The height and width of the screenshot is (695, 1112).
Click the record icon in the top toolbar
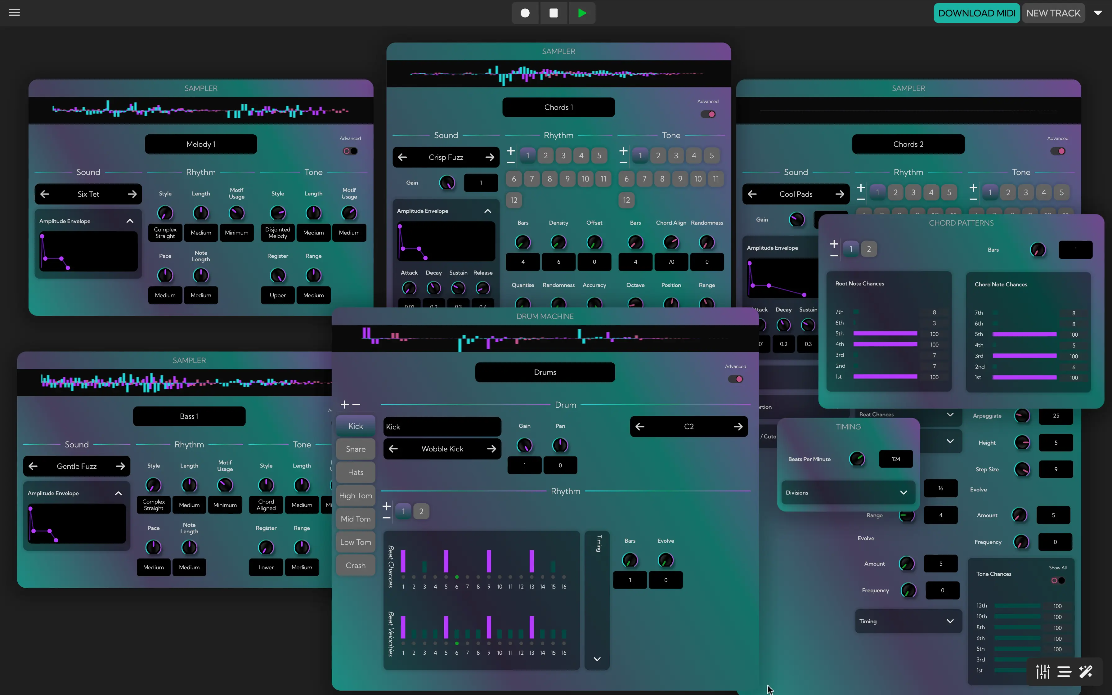(x=525, y=13)
